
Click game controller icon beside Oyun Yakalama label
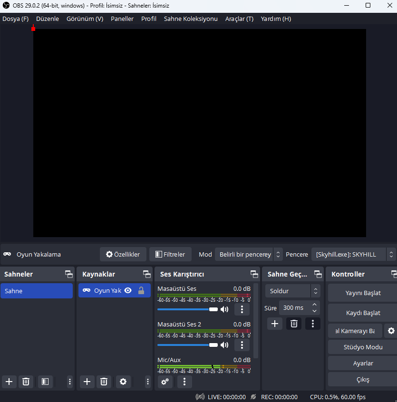[7, 254]
